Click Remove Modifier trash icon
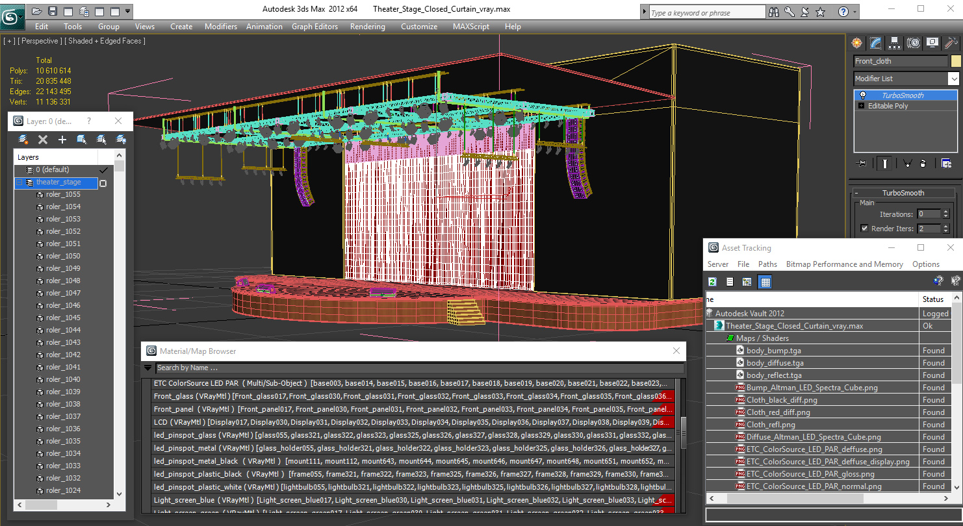The width and height of the screenshot is (963, 526). (x=923, y=164)
